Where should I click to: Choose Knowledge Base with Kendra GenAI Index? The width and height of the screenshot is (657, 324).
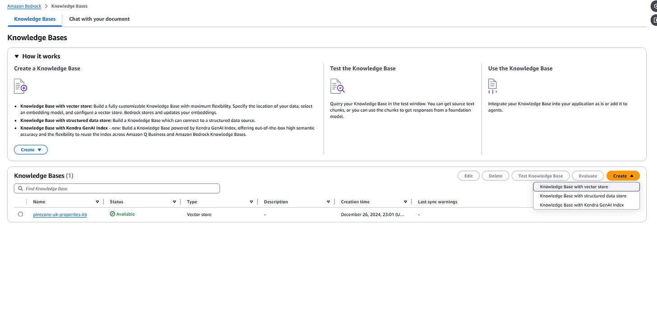tap(586, 205)
